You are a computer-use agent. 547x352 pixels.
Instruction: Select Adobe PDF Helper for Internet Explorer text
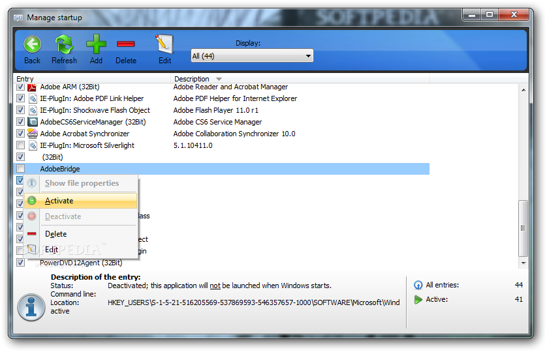(x=235, y=98)
